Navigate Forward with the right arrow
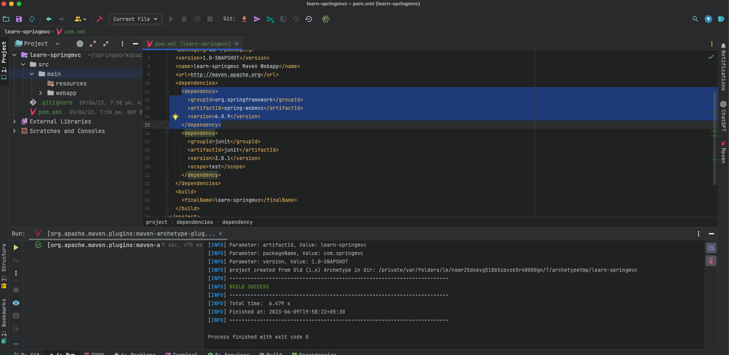 pos(61,19)
